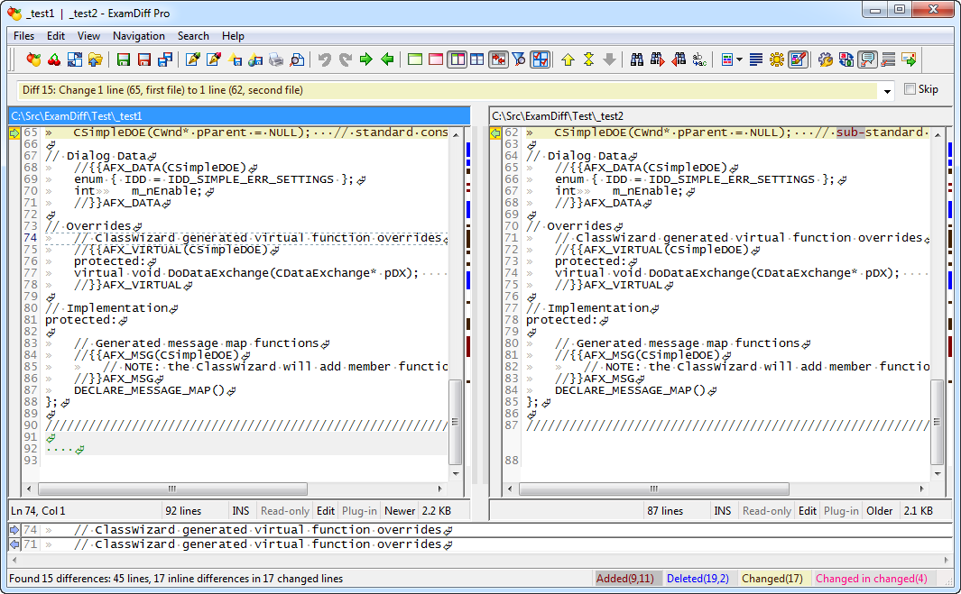Click Edit in the left pane status bar
This screenshot has height=594, width=961.
click(x=326, y=511)
